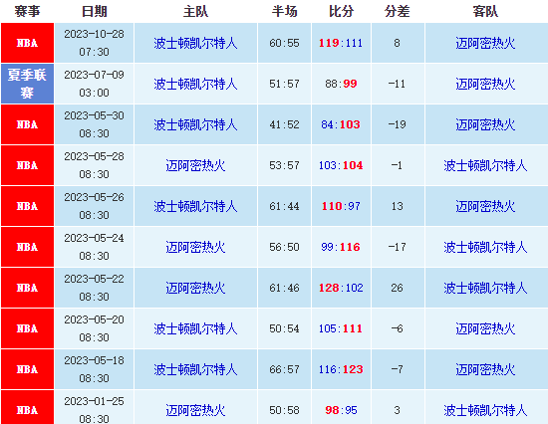Click point difference 26
This screenshot has width=548, height=424.
(397, 288)
